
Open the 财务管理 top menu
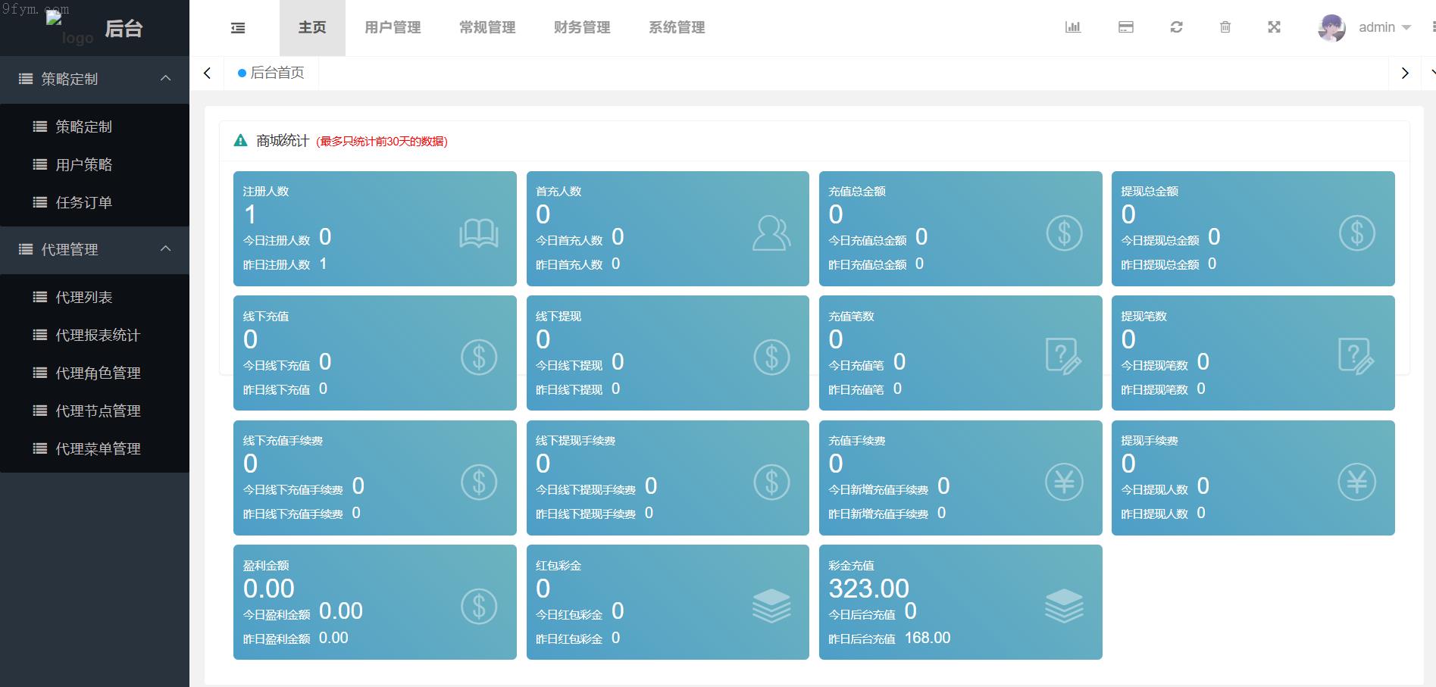click(582, 28)
